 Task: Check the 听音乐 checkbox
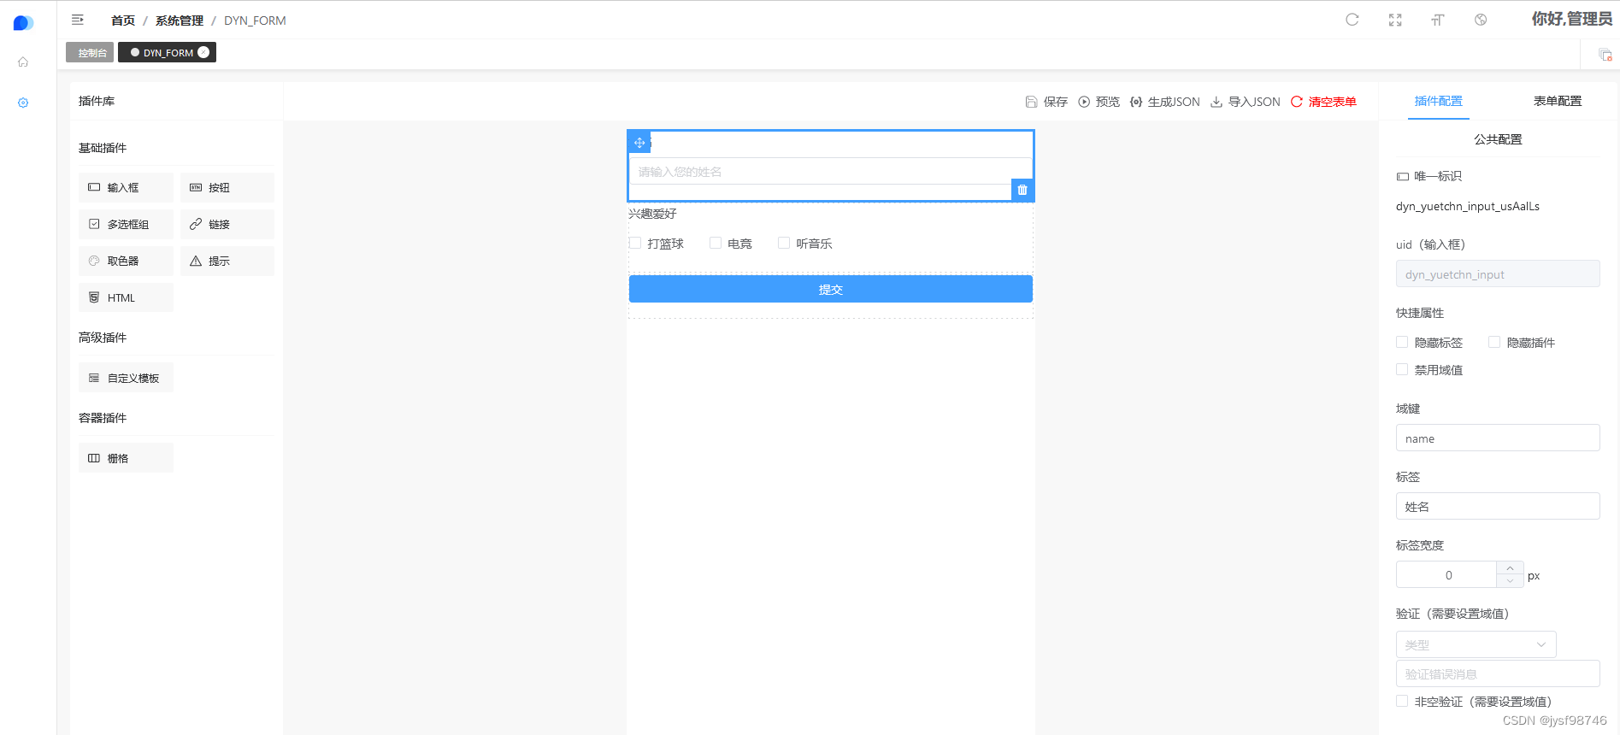pos(784,243)
